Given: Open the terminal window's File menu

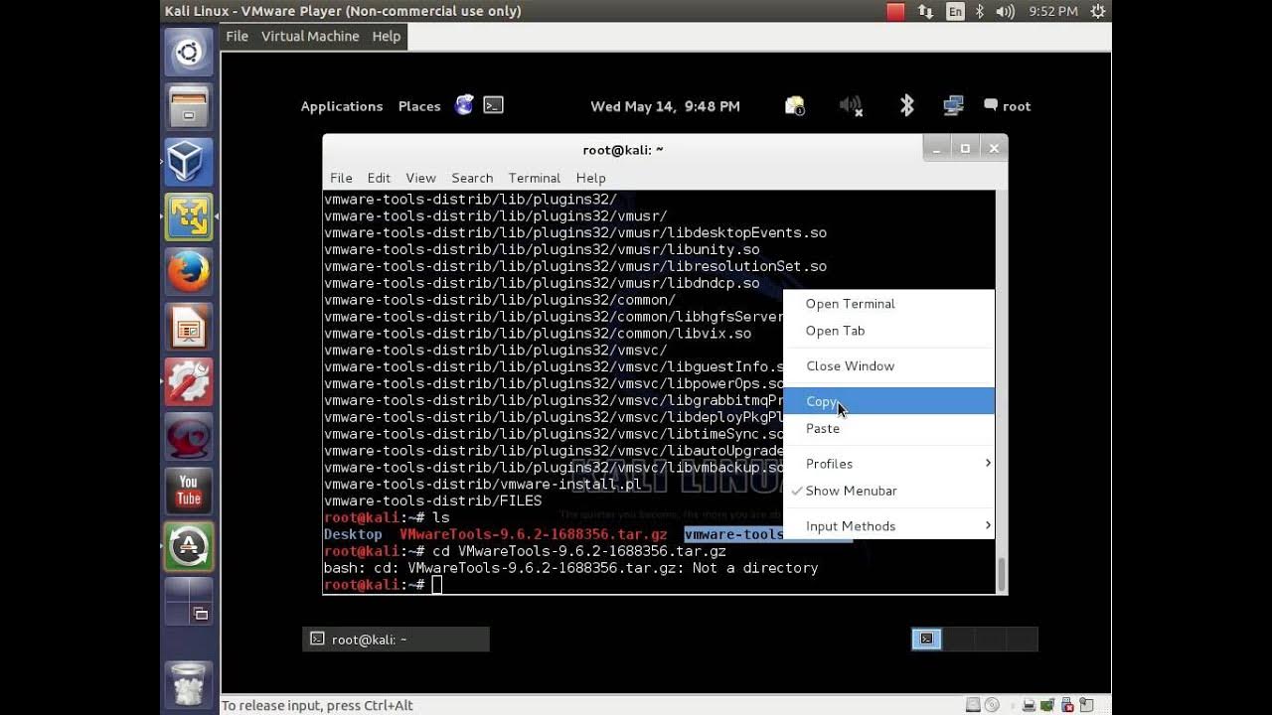Looking at the screenshot, I should tap(341, 178).
